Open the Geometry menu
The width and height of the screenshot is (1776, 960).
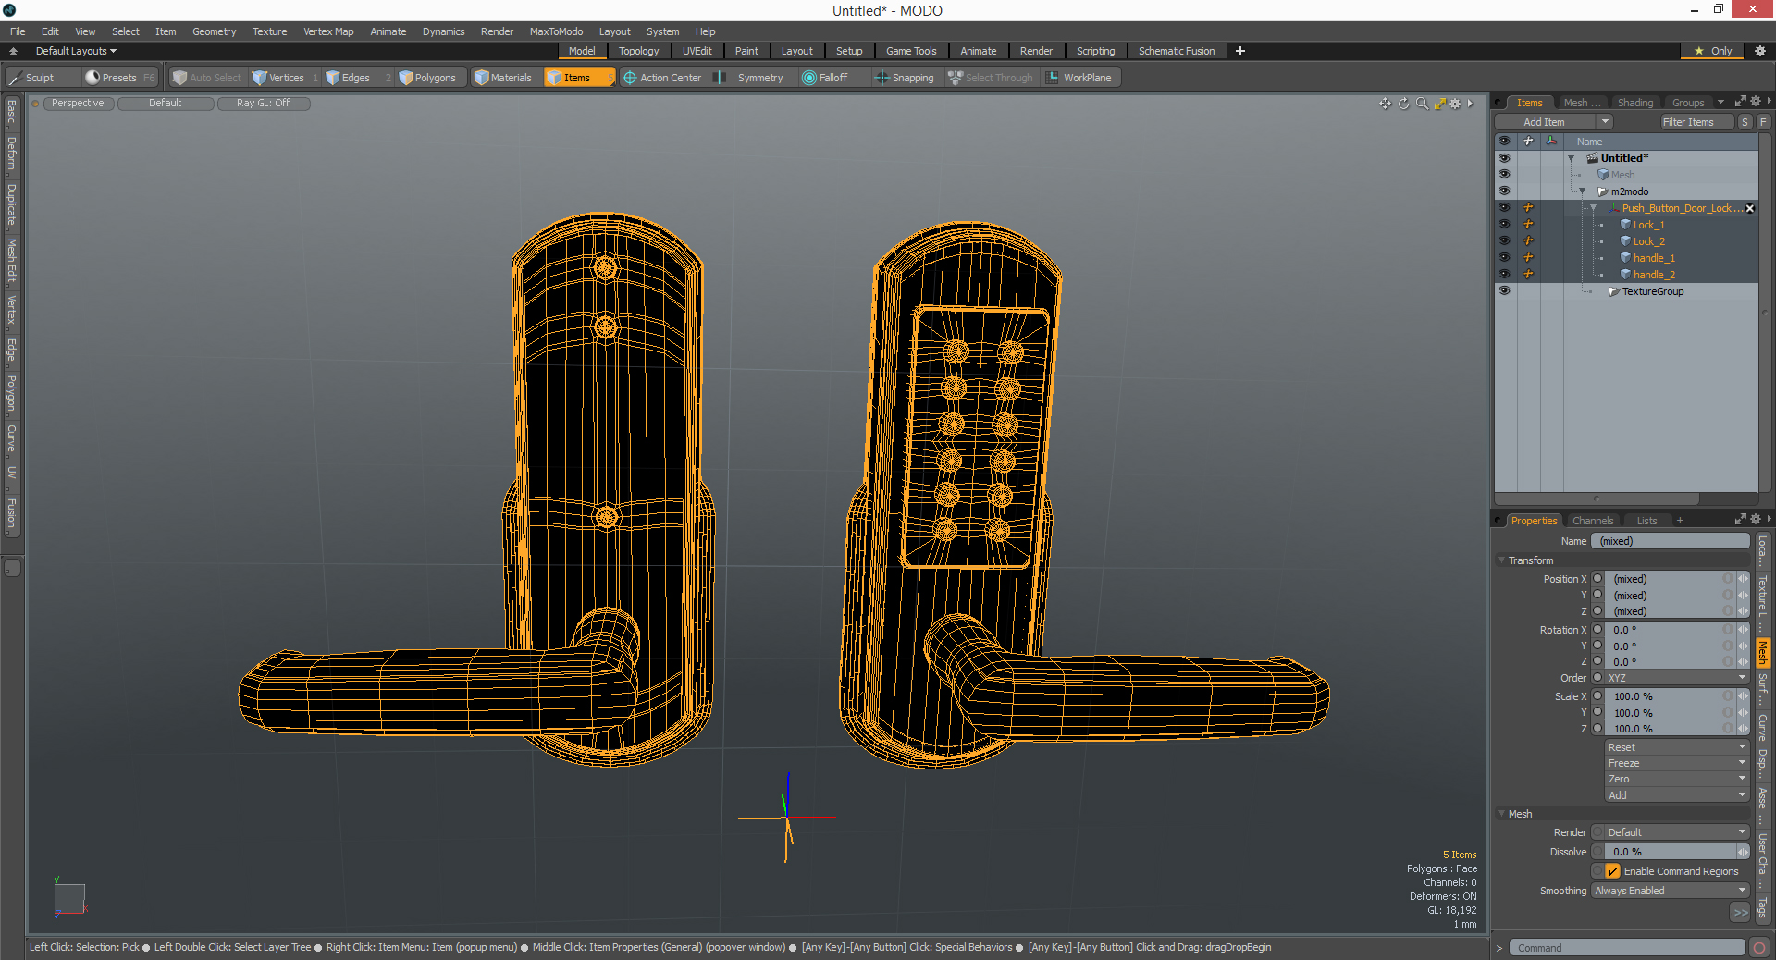click(x=214, y=31)
